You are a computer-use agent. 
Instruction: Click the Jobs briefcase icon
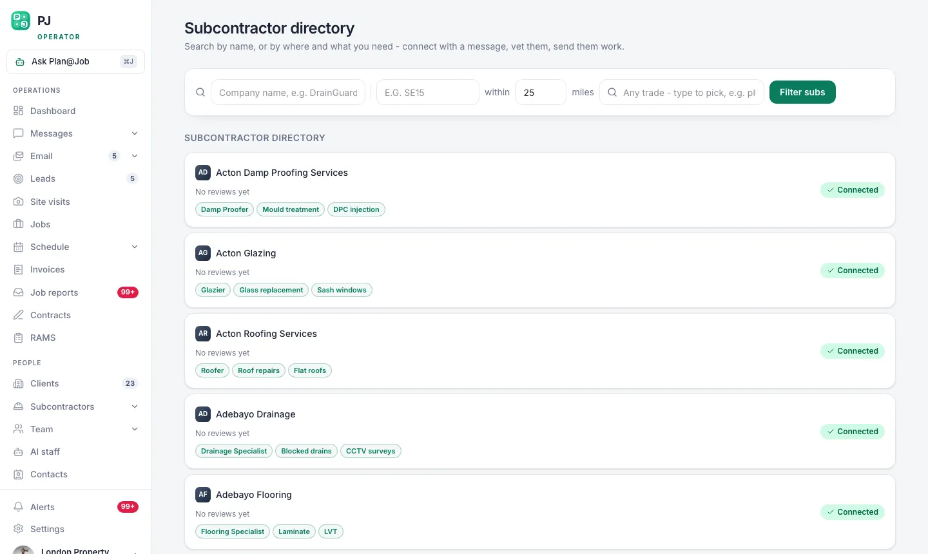(18, 224)
